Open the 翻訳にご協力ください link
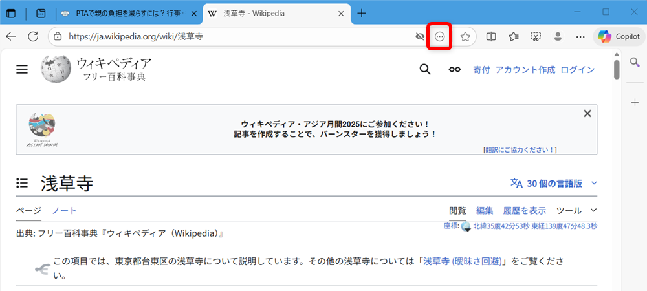The image size is (647, 291). coord(520,150)
